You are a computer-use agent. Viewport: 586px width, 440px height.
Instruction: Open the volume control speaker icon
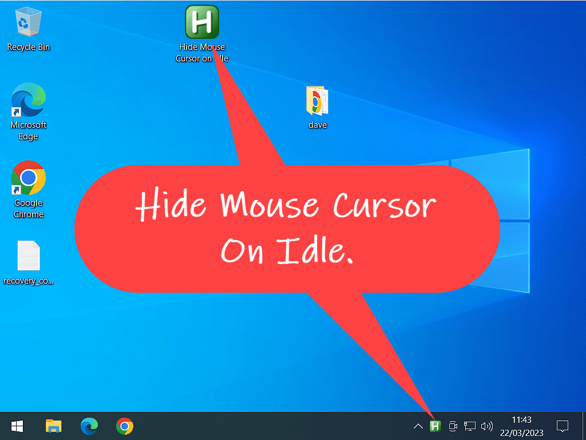click(x=487, y=426)
